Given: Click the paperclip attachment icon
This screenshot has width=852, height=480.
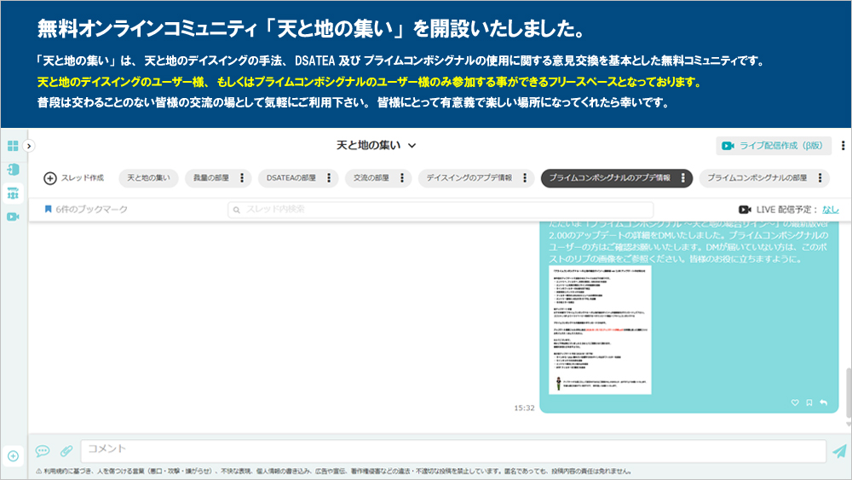Looking at the screenshot, I should coord(66,451).
